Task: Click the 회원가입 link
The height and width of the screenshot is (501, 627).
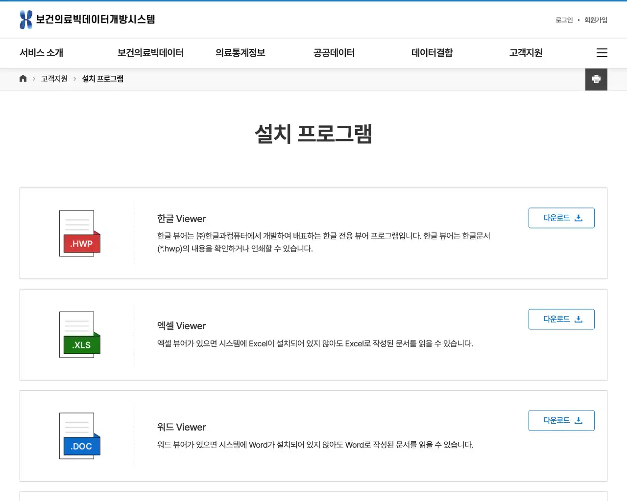Action: [x=596, y=20]
